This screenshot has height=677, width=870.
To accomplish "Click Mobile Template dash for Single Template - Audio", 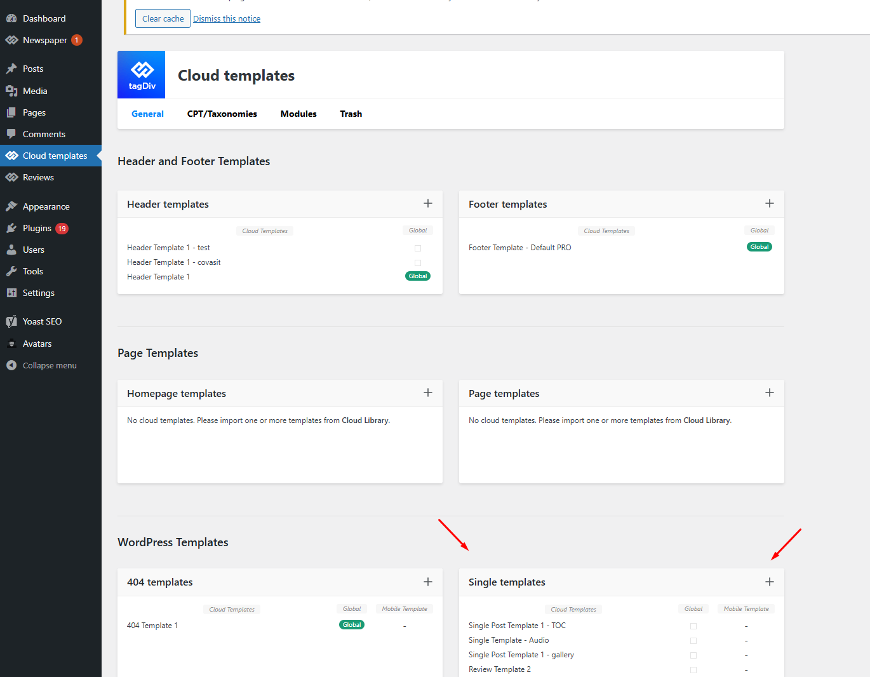I will click(x=746, y=641).
